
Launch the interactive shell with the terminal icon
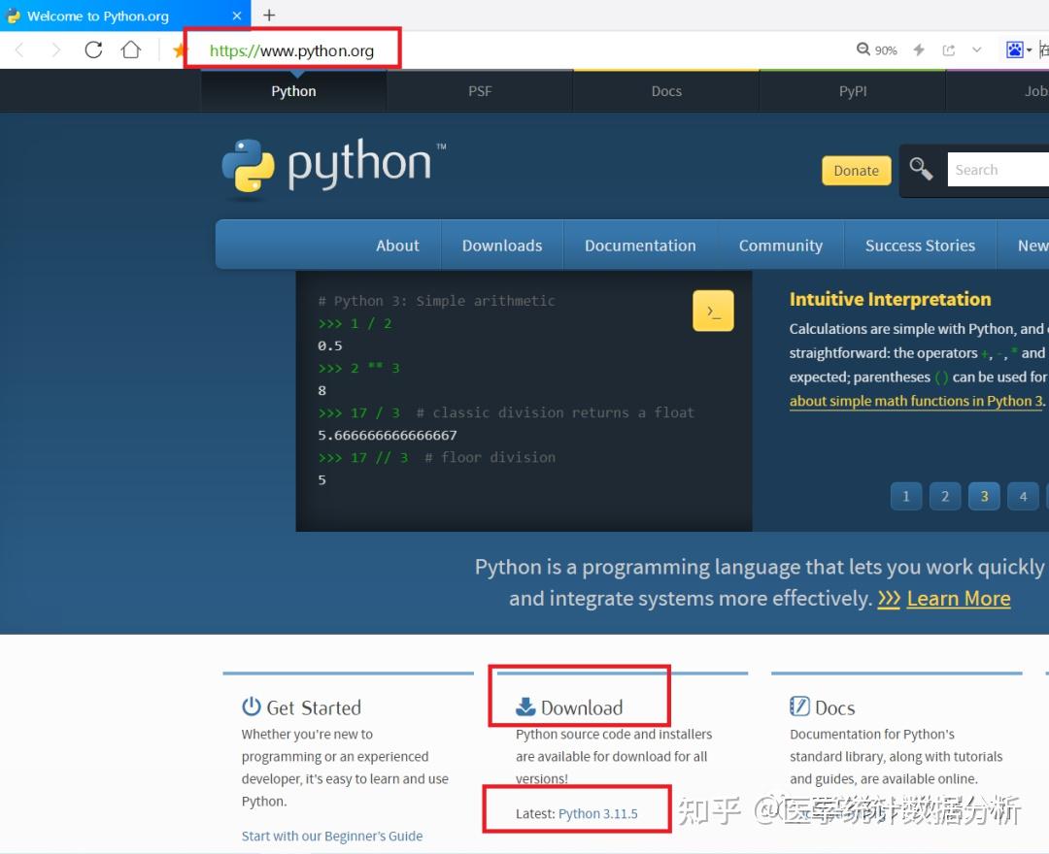pyautogui.click(x=714, y=311)
